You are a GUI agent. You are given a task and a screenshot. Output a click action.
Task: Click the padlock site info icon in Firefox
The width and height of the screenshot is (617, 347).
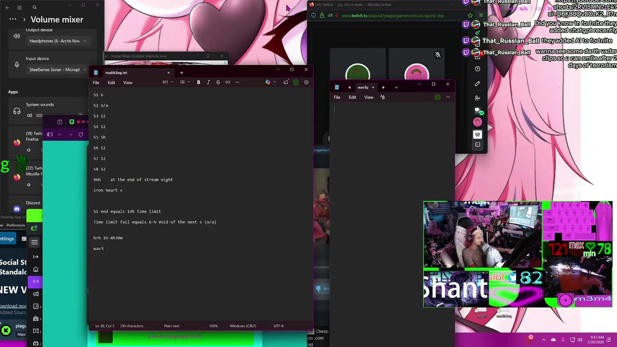tap(322, 15)
